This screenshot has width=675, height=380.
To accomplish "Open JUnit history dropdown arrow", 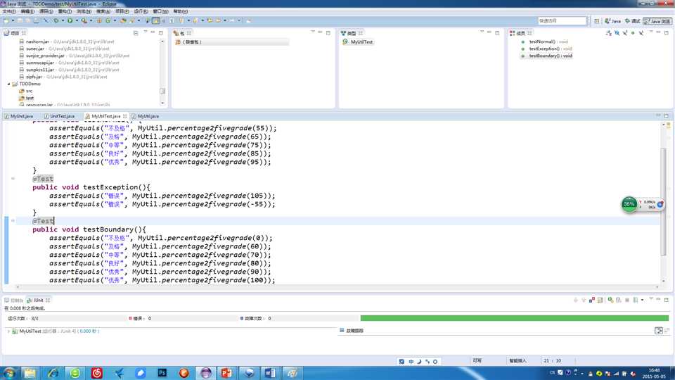I will [642, 300].
